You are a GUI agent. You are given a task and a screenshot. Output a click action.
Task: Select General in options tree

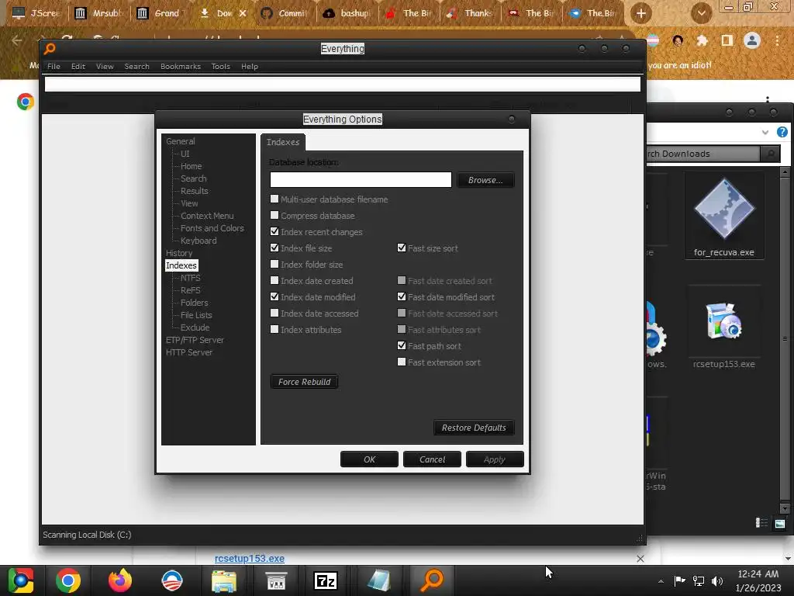(x=180, y=141)
